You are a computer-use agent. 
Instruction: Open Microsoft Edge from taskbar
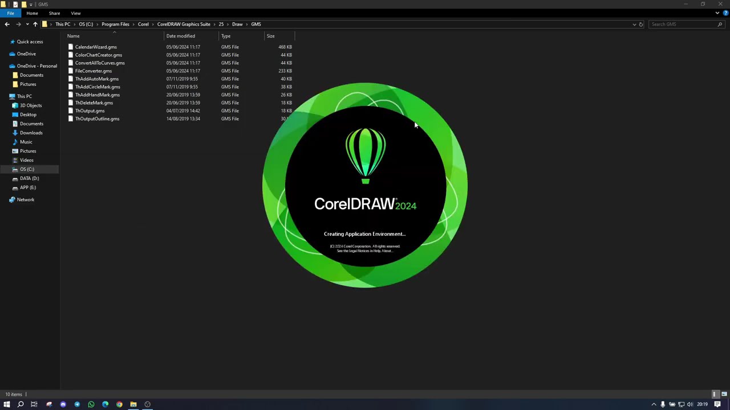pyautogui.click(x=105, y=404)
